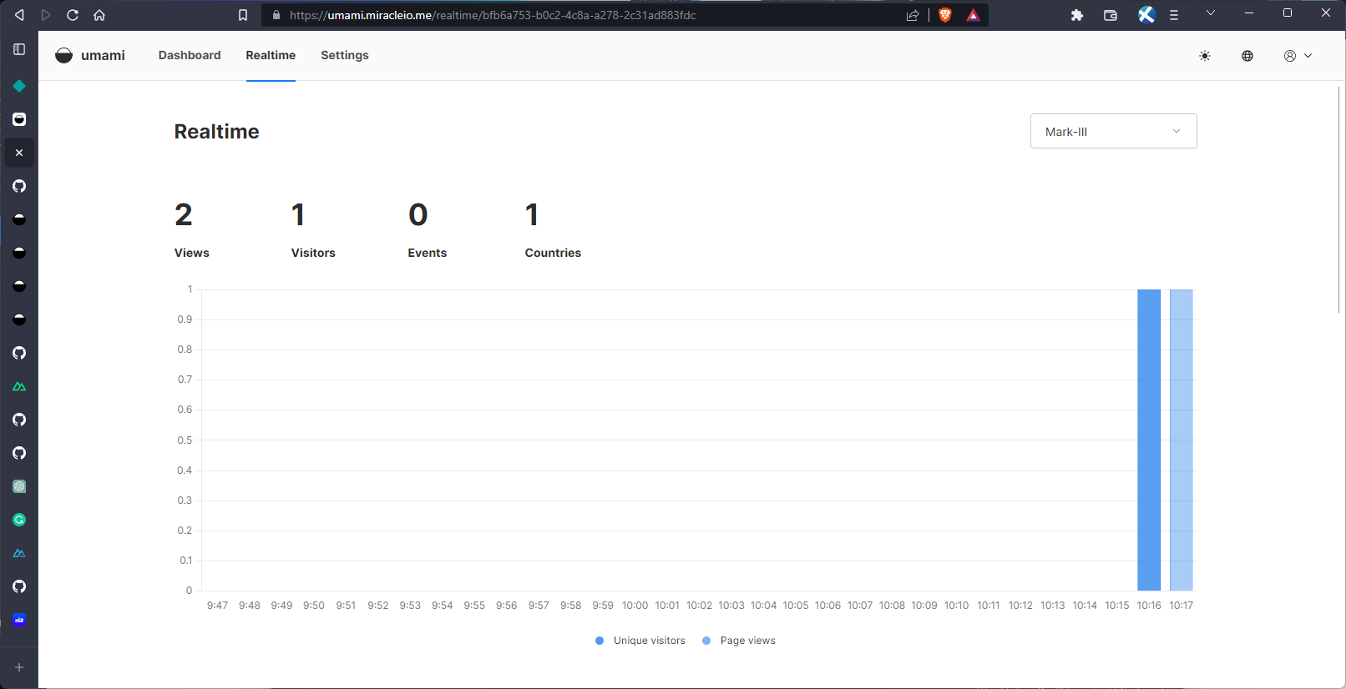Click the address bar URL field
This screenshot has height=689, width=1346.
click(x=584, y=15)
